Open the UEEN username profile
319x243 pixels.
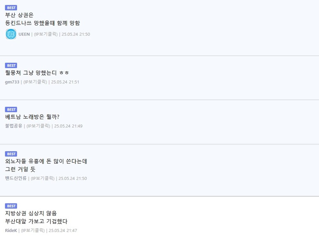coord(24,34)
